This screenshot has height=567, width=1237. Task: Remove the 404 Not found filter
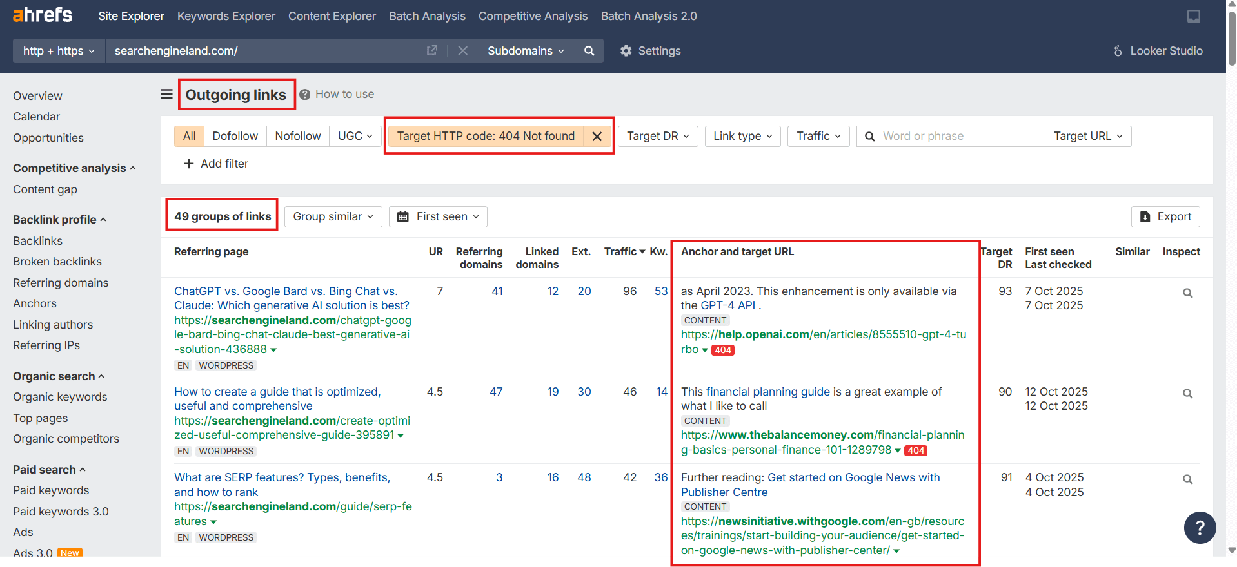coord(597,136)
